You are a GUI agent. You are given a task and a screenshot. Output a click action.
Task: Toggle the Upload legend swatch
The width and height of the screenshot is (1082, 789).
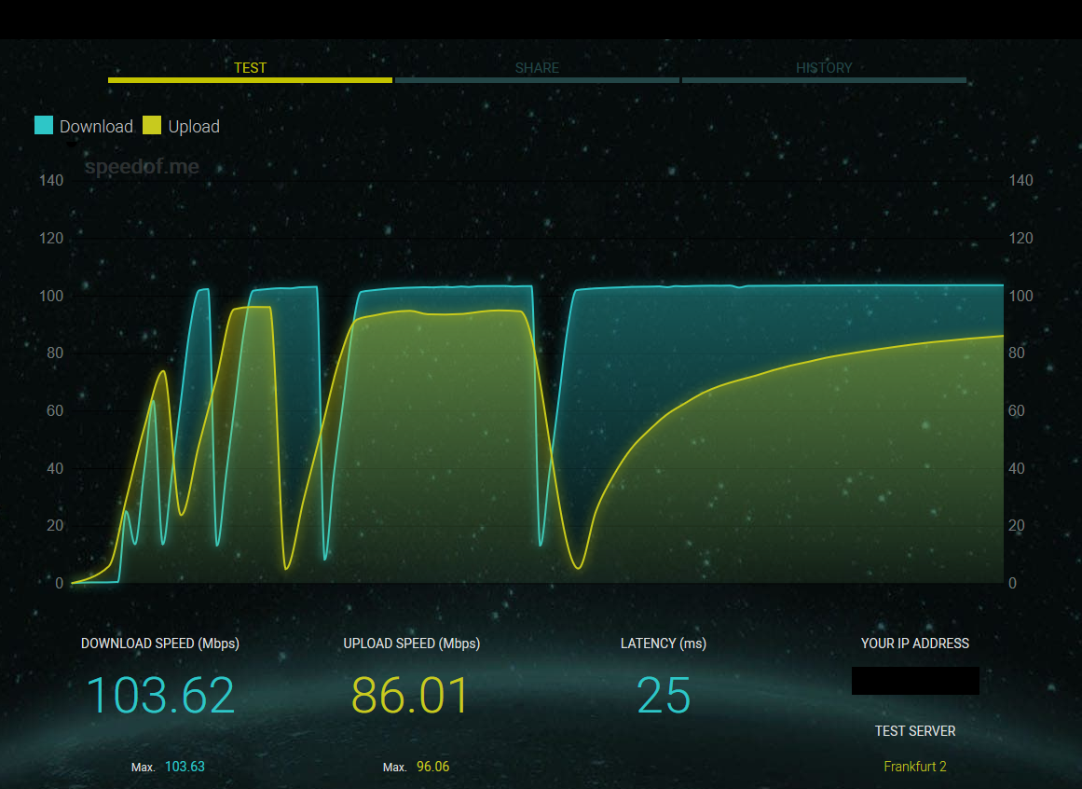pyautogui.click(x=152, y=125)
